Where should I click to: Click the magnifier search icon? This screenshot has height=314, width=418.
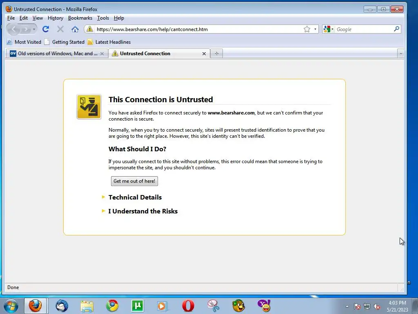pyautogui.click(x=396, y=29)
